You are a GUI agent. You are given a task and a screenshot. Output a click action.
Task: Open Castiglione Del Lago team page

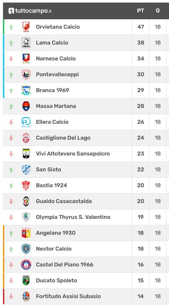[x=63, y=138]
